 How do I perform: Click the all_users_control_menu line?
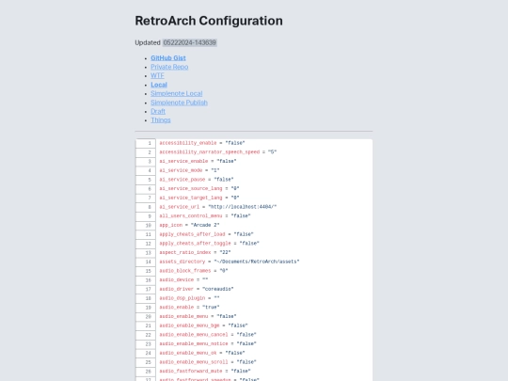[205, 215]
